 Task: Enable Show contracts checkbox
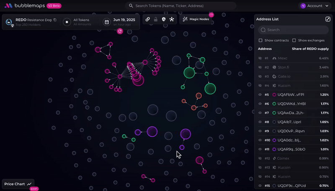[x=260, y=40]
